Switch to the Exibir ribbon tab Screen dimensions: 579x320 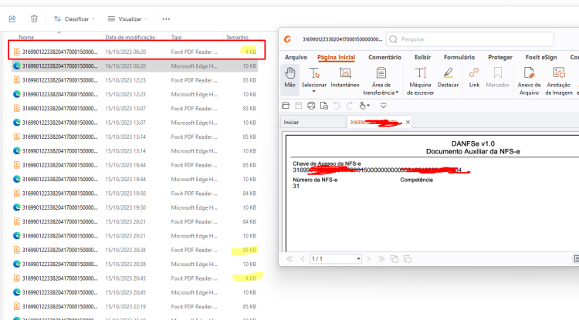click(x=422, y=57)
